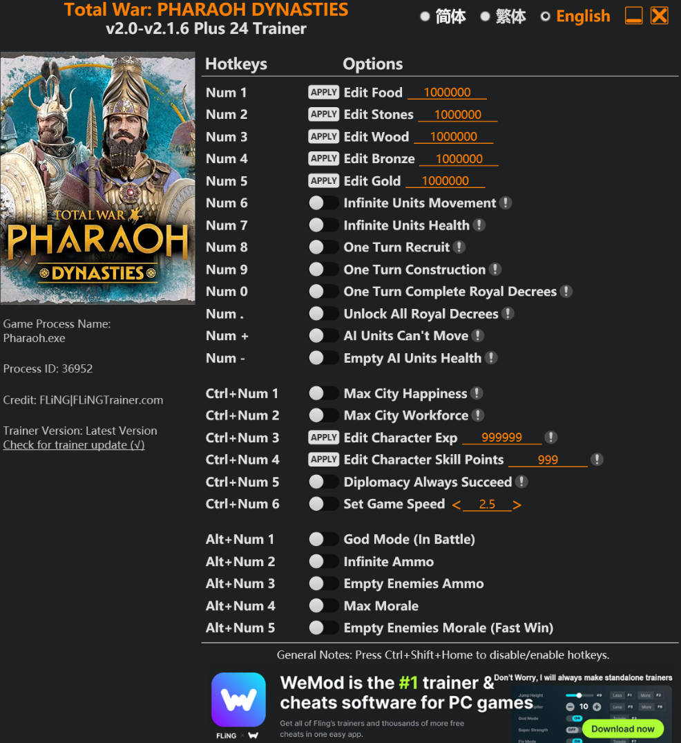Viewport: 681px width, 743px height.
Task: Apply the Edit Character Exp value
Action: coord(323,438)
